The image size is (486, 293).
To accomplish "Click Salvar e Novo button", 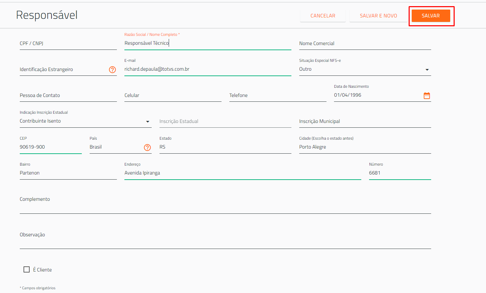I will pyautogui.click(x=378, y=16).
